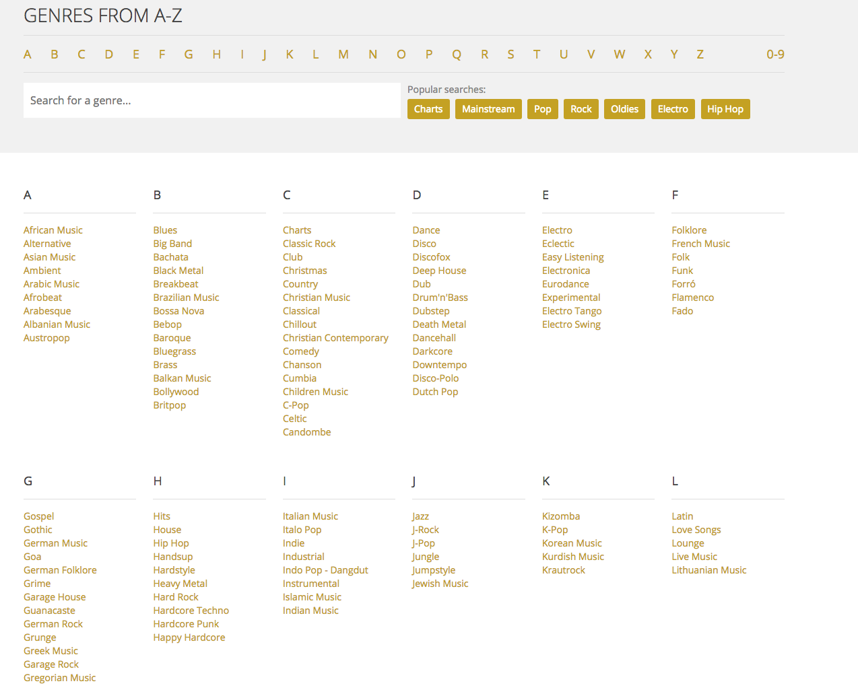
Task: Select the Charts popular search button
Action: [x=428, y=109]
